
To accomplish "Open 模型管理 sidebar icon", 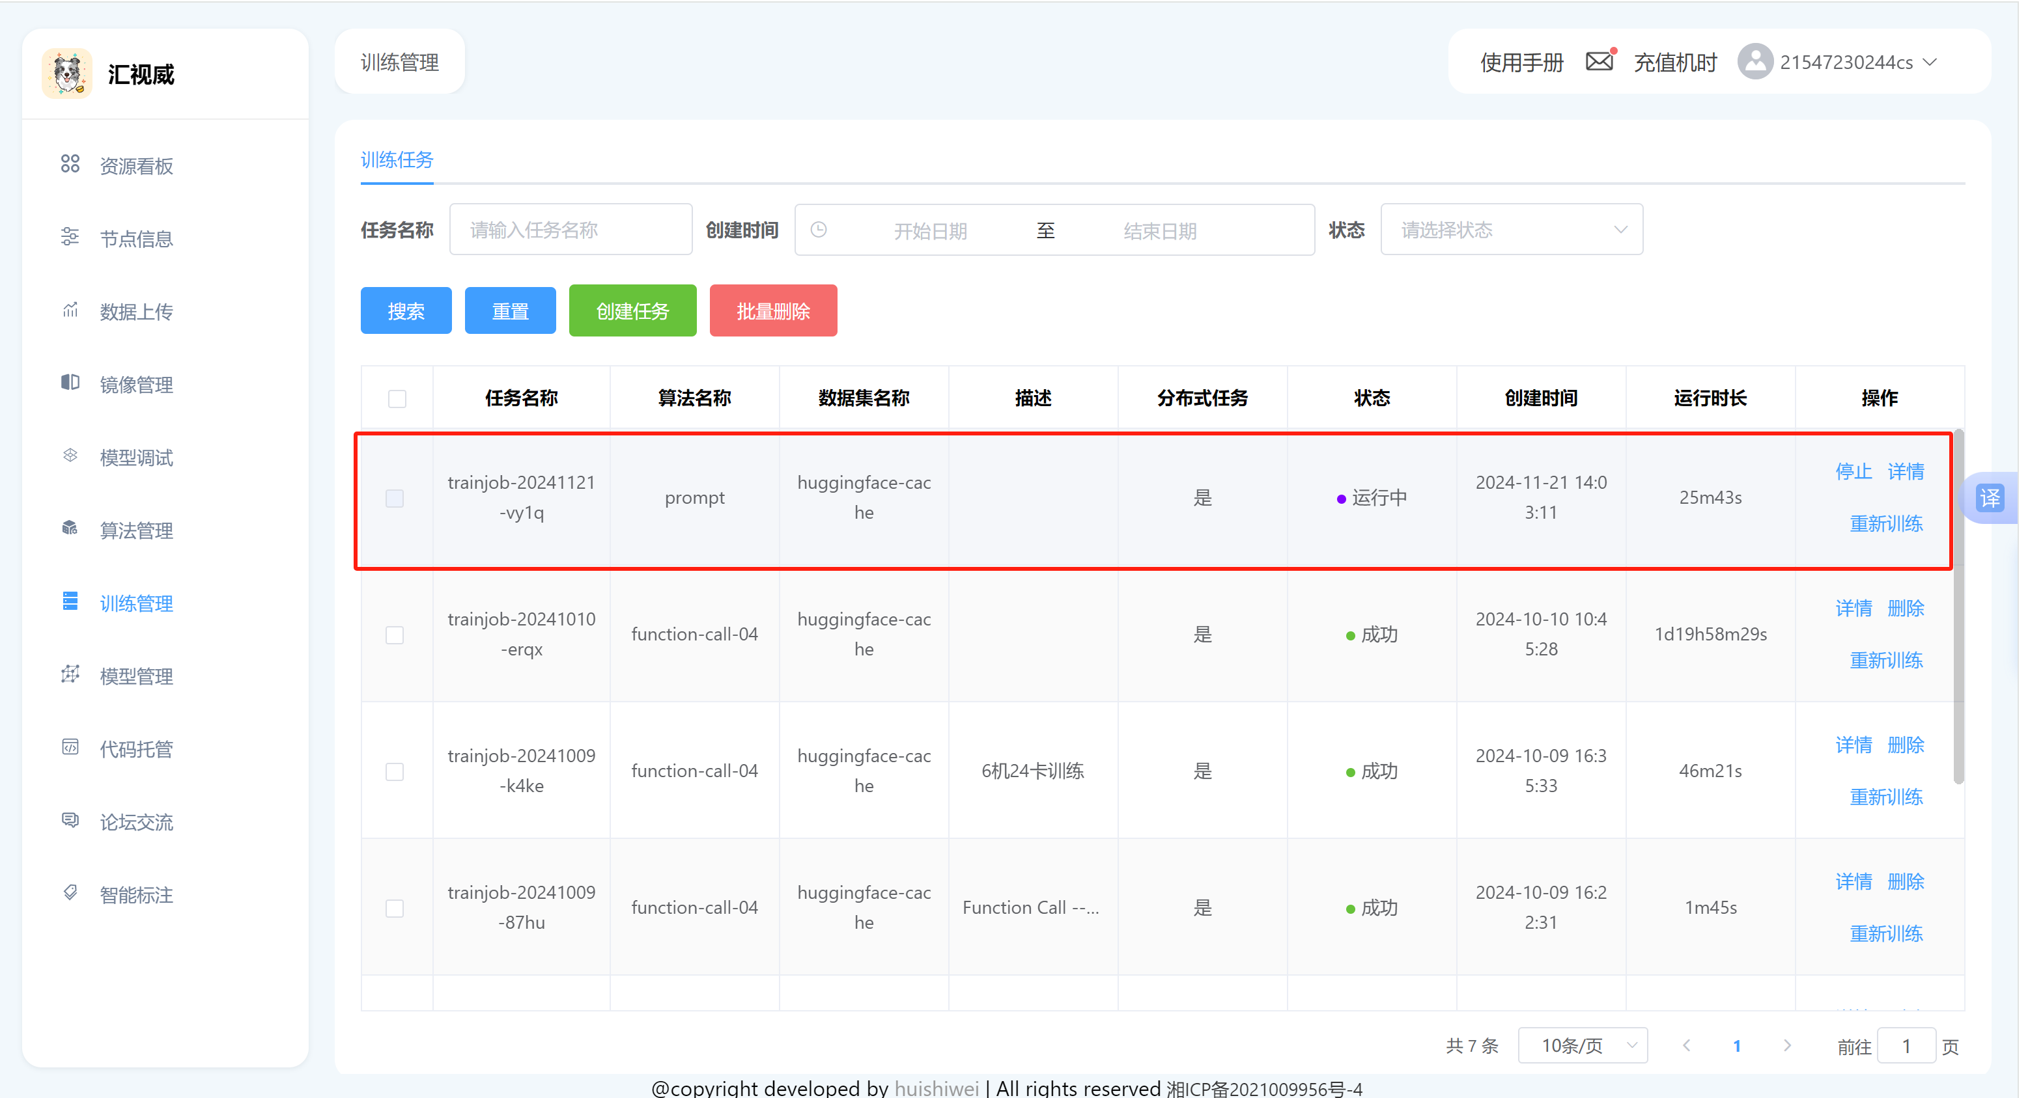I will (x=70, y=674).
